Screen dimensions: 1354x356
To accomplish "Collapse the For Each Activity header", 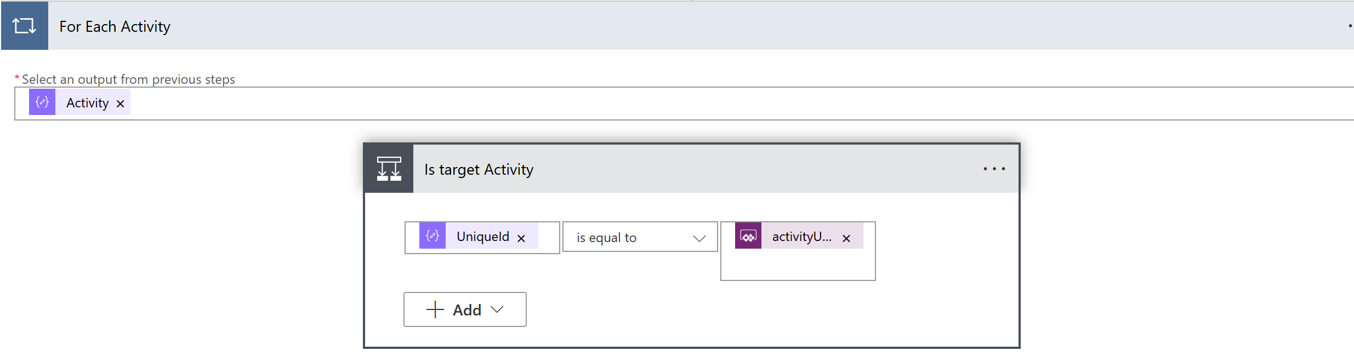I will point(658,26).
